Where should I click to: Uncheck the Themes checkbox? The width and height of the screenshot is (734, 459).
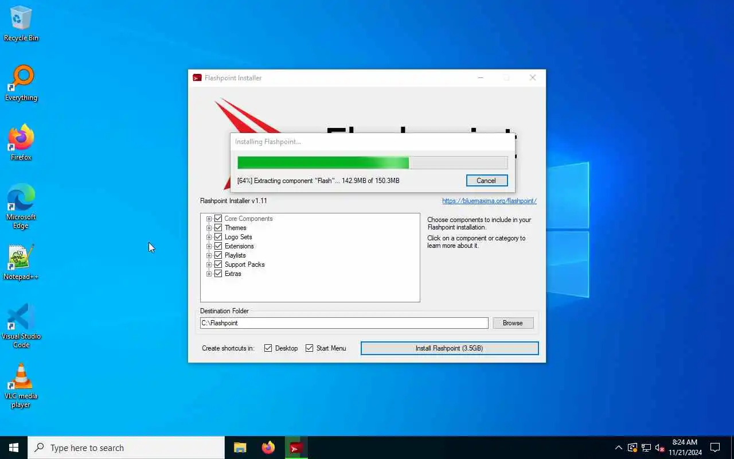click(x=218, y=228)
